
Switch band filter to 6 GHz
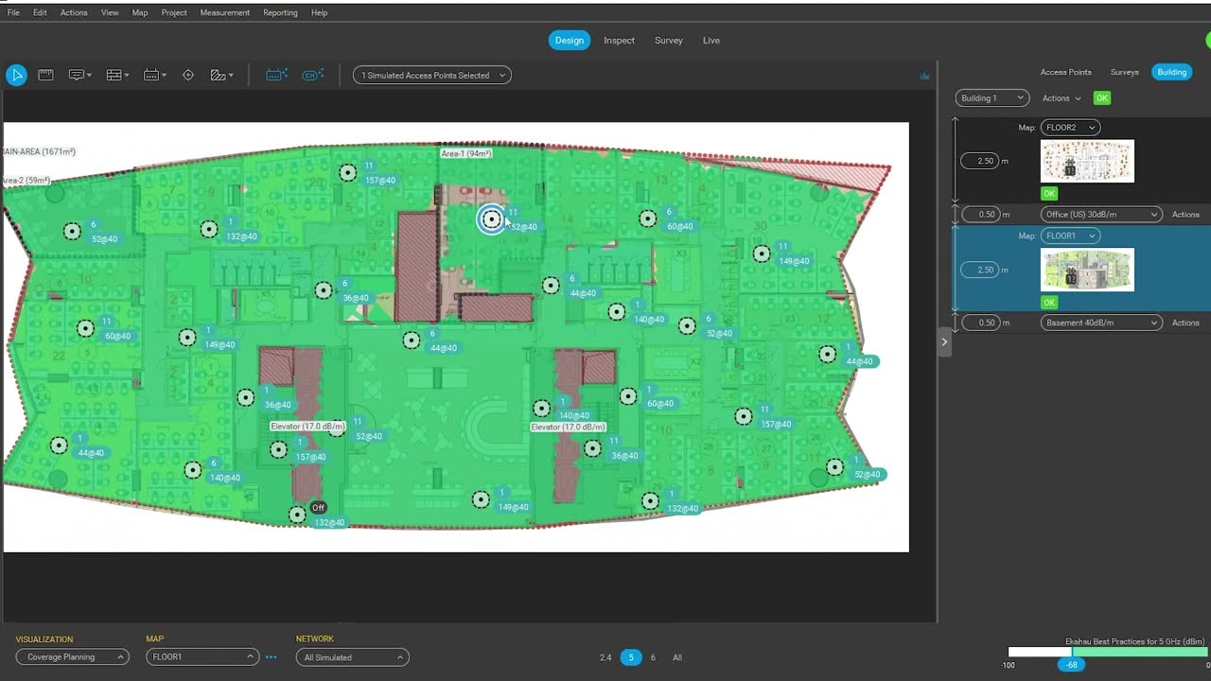point(653,657)
